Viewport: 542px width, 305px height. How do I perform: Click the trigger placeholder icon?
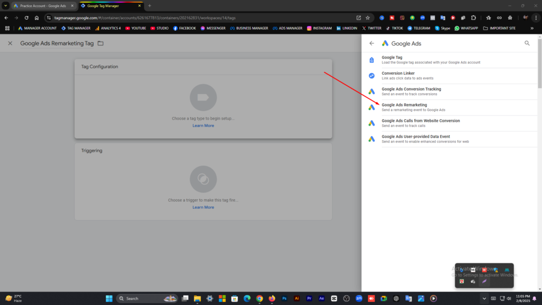tap(203, 179)
